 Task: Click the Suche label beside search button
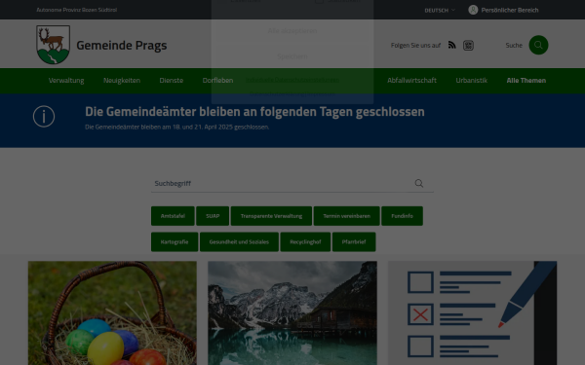514,45
